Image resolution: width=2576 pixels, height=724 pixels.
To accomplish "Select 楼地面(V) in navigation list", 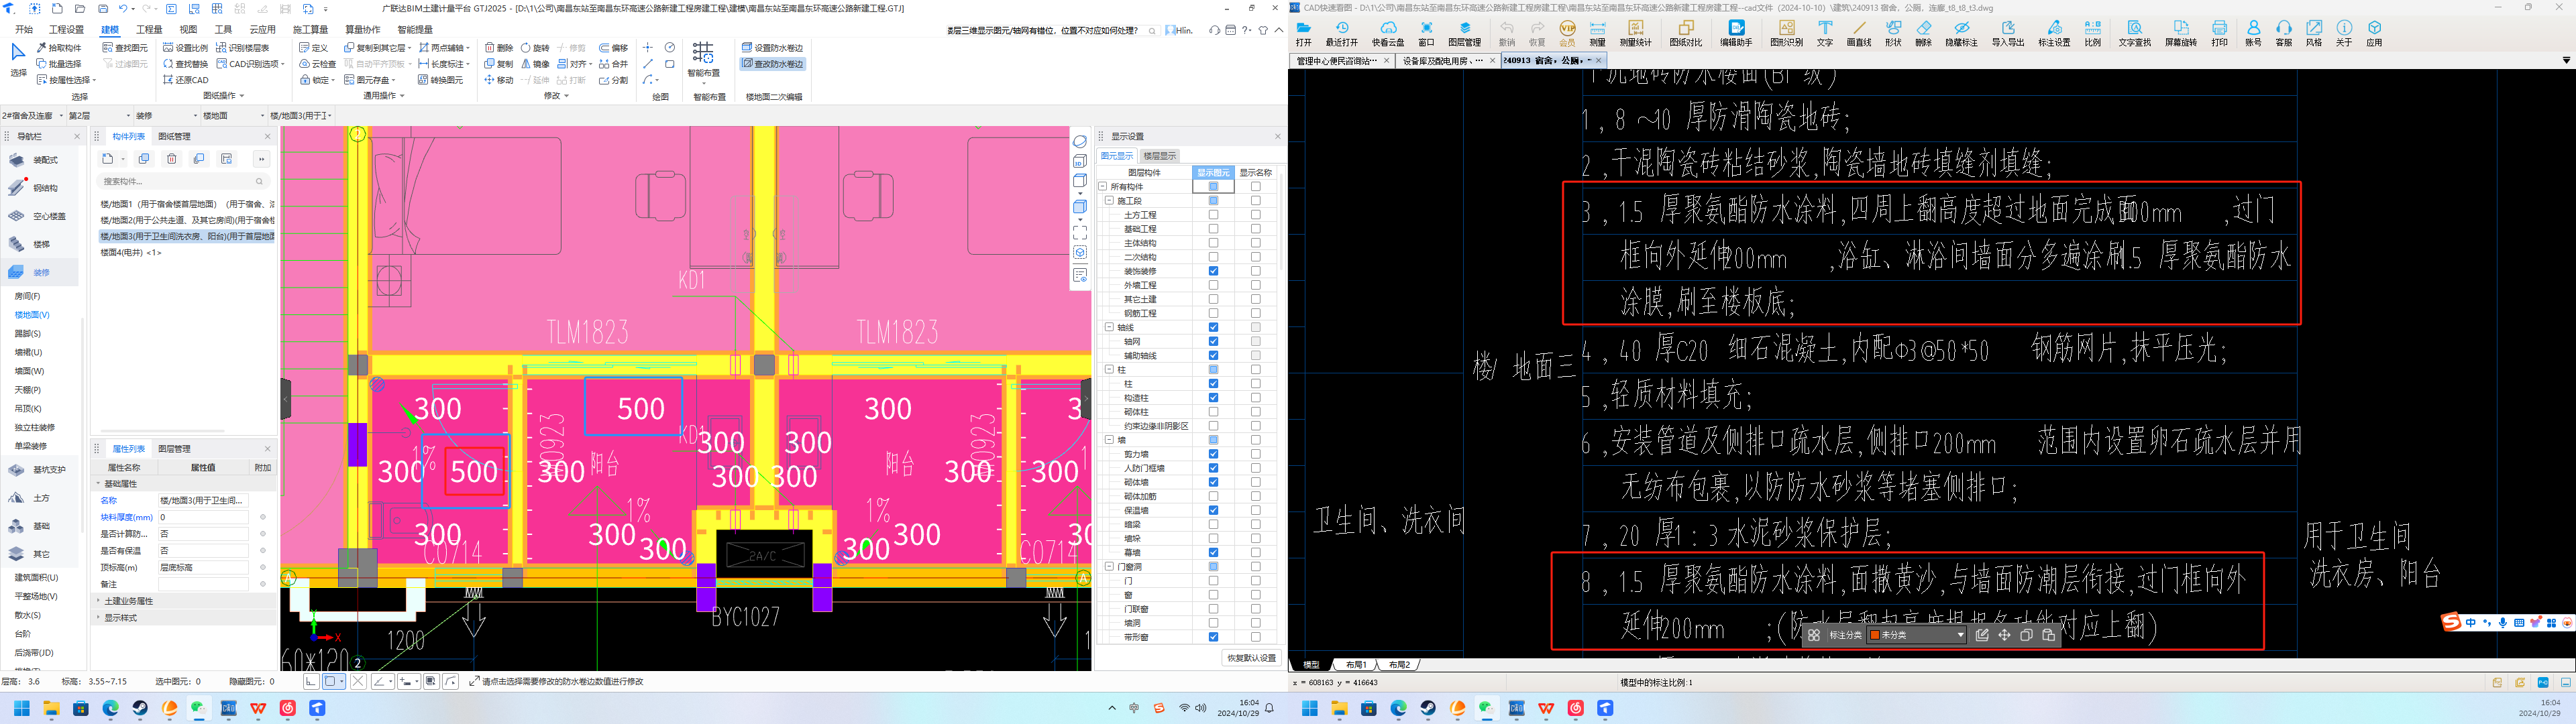I will [32, 315].
